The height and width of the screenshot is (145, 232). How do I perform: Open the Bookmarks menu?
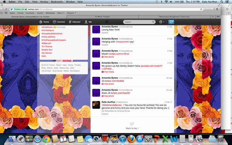57,2
